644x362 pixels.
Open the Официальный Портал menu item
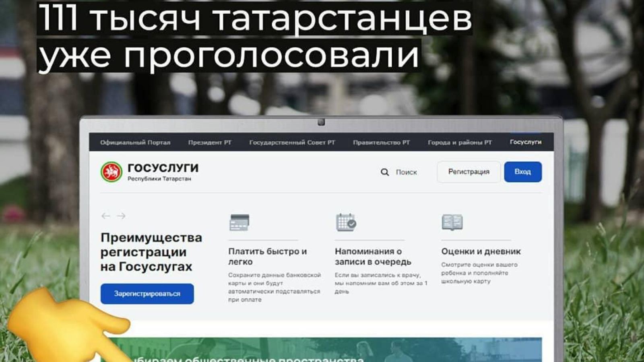pos(135,142)
